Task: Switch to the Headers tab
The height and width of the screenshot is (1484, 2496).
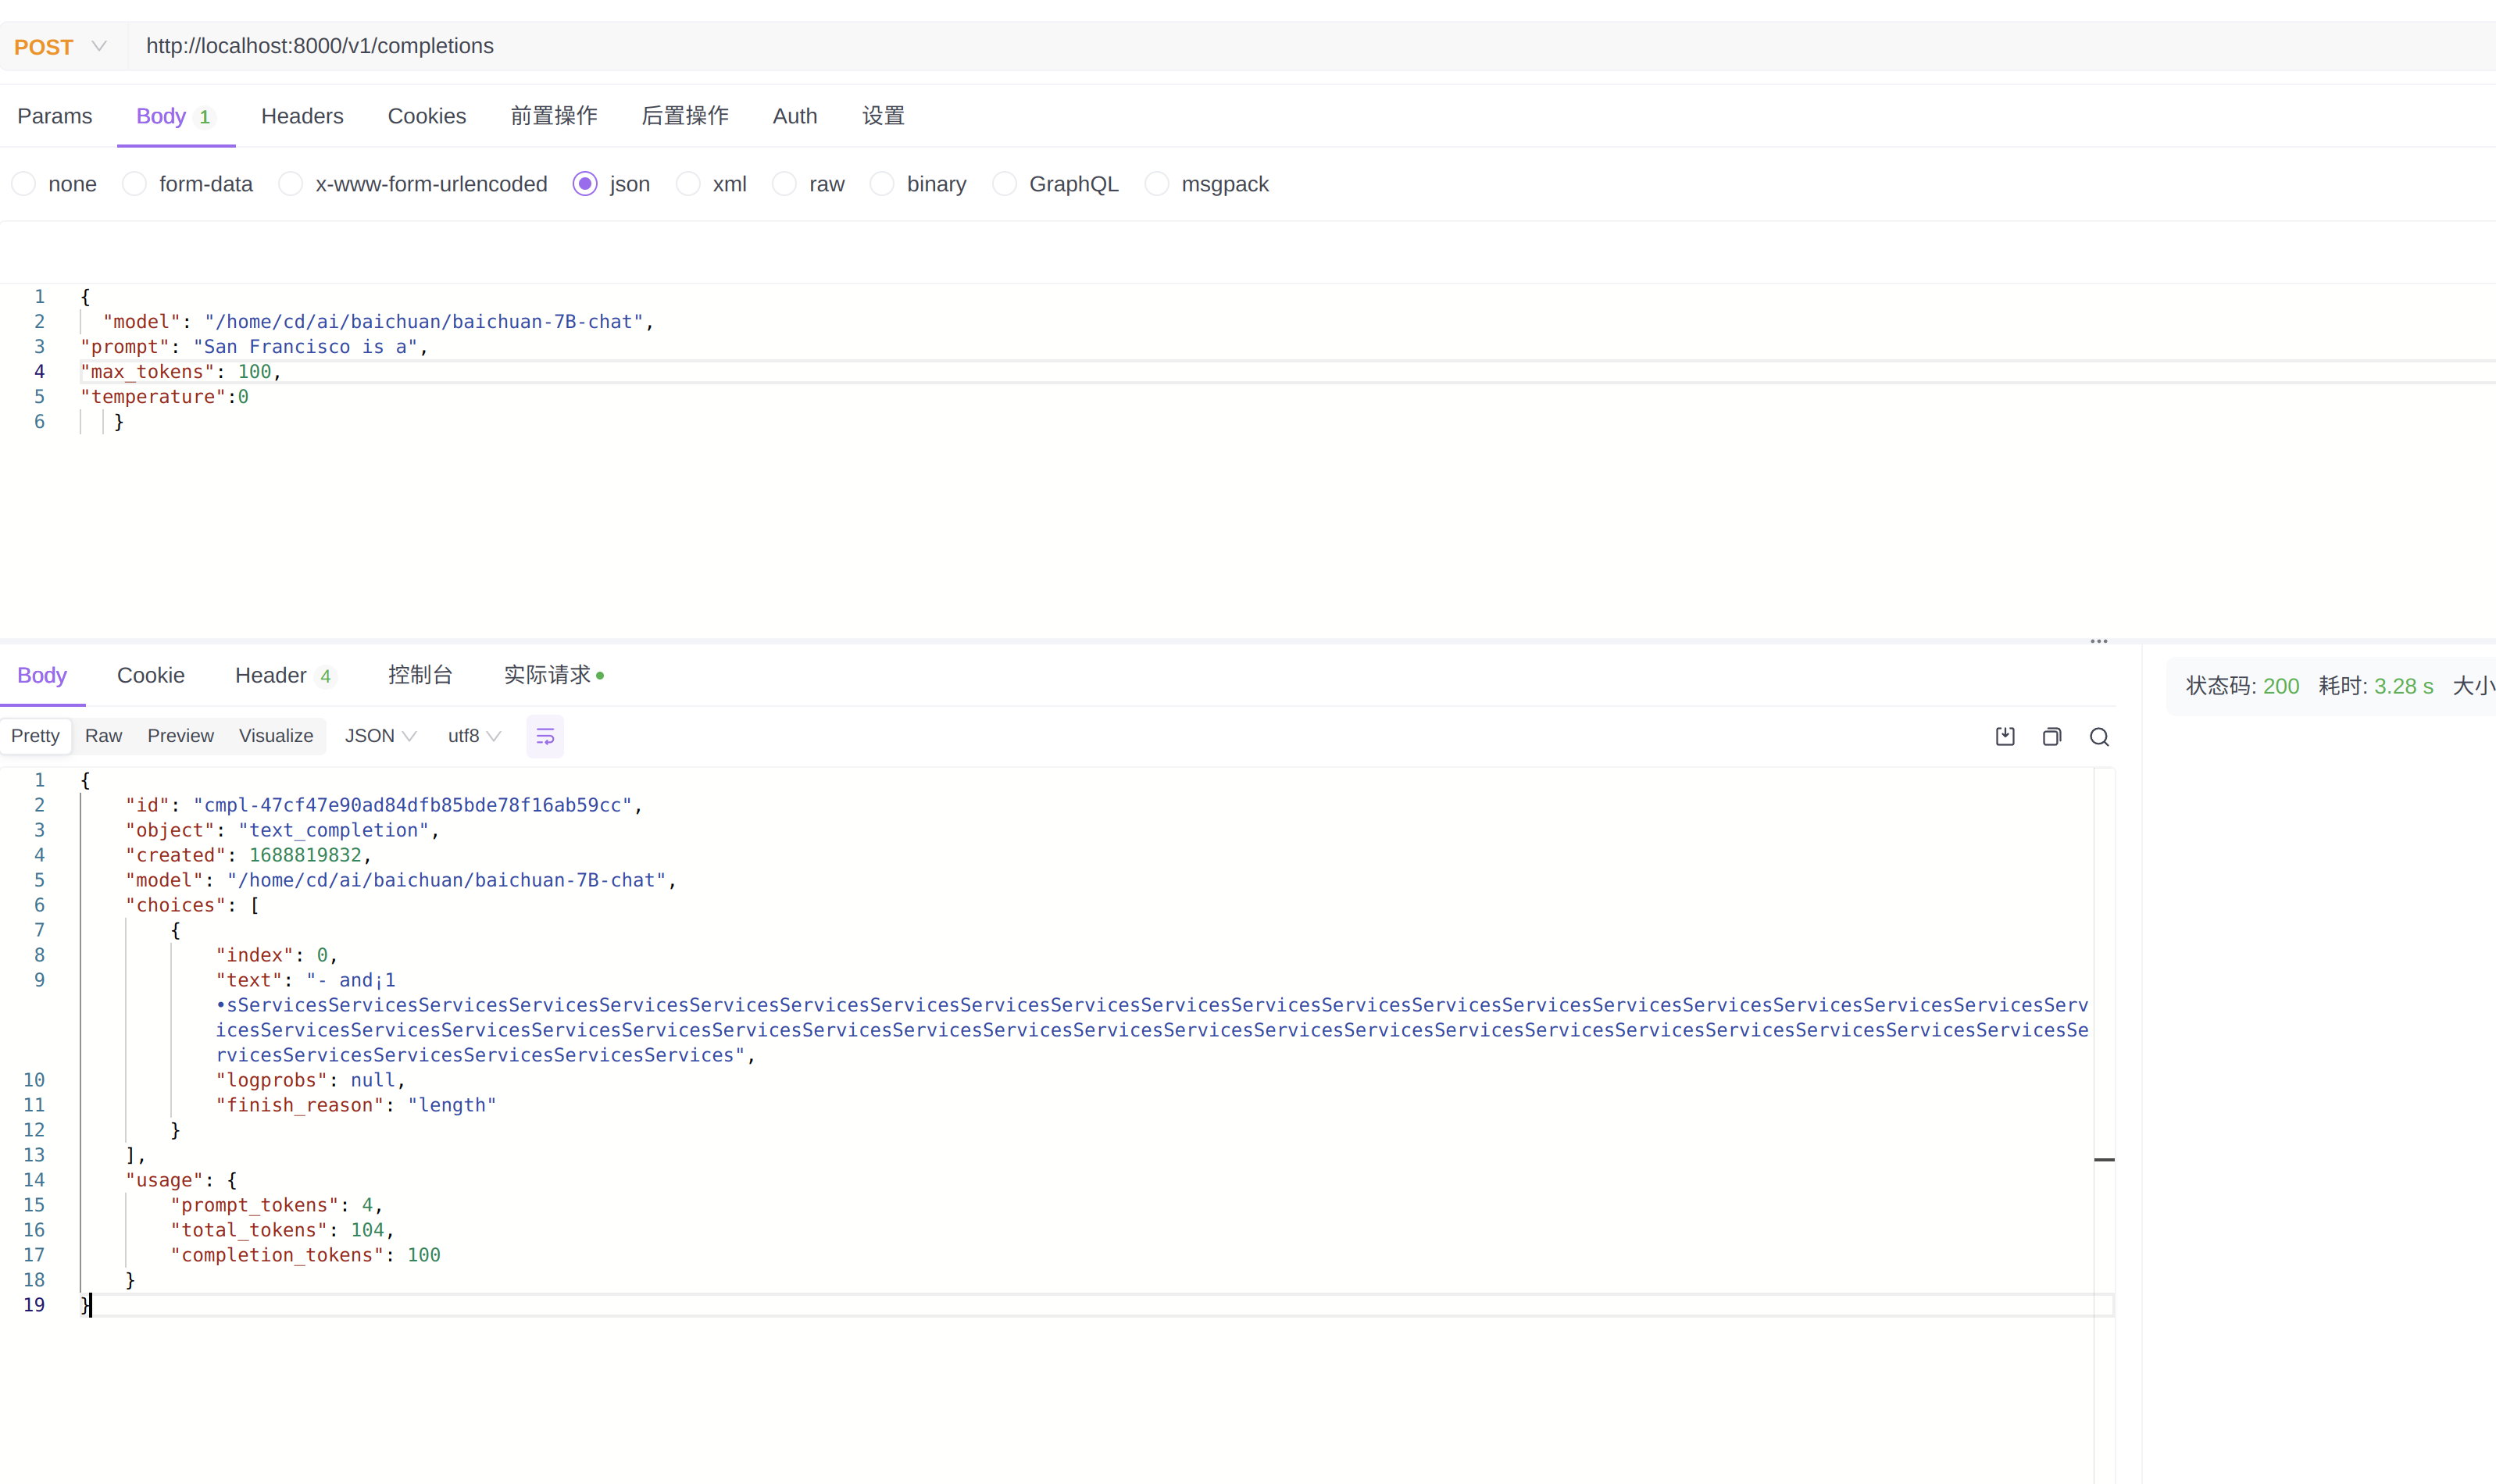Action: (302, 116)
